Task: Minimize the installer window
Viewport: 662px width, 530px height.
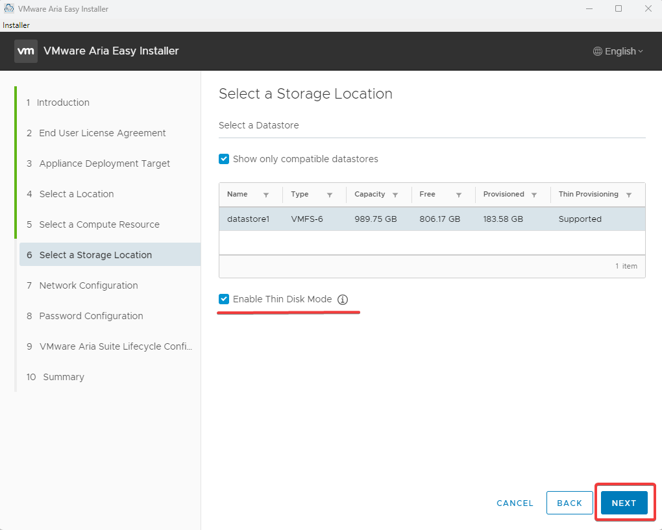Action: coord(589,8)
